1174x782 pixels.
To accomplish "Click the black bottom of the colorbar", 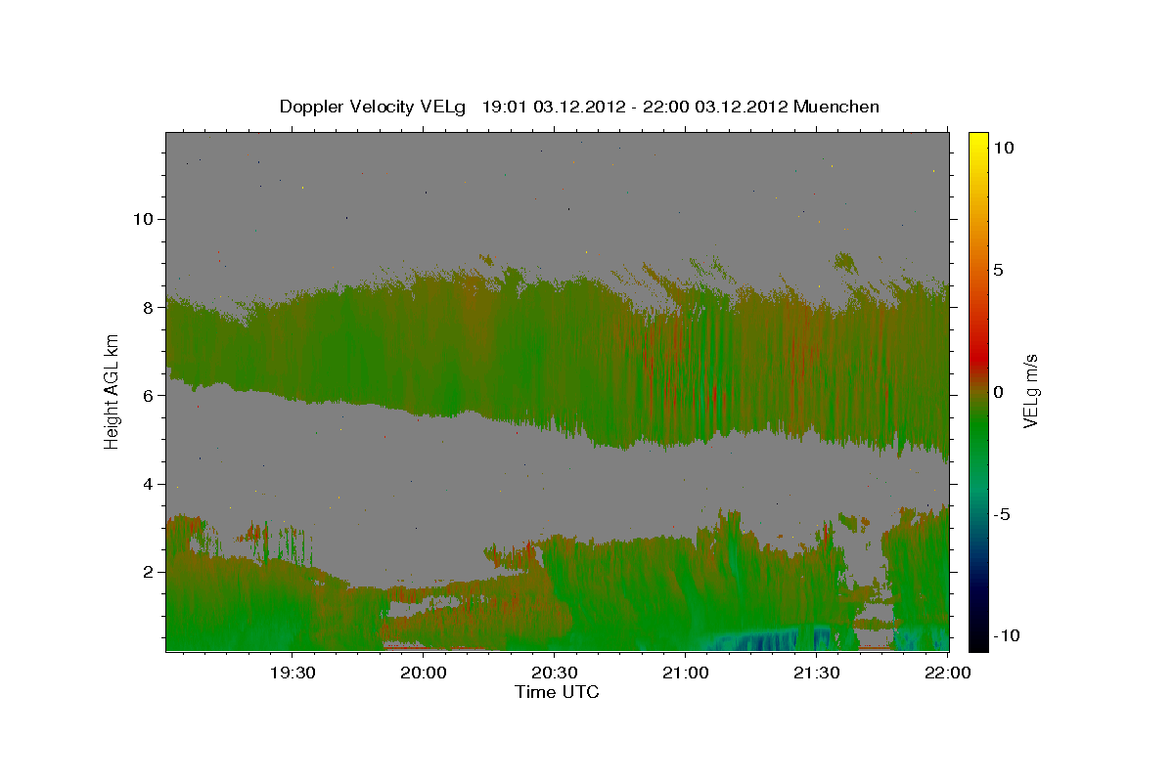I will pyautogui.click(x=978, y=640).
